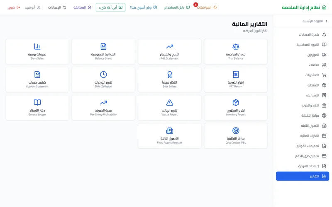Screen dimensions: 332x207
Task: Open الإعدادات settings
Action: pos(57,7)
